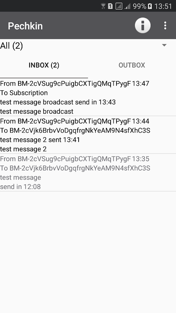The width and height of the screenshot is (176, 313).
Task: Tap the 'send in 12:08' message body
Action: click(x=21, y=187)
